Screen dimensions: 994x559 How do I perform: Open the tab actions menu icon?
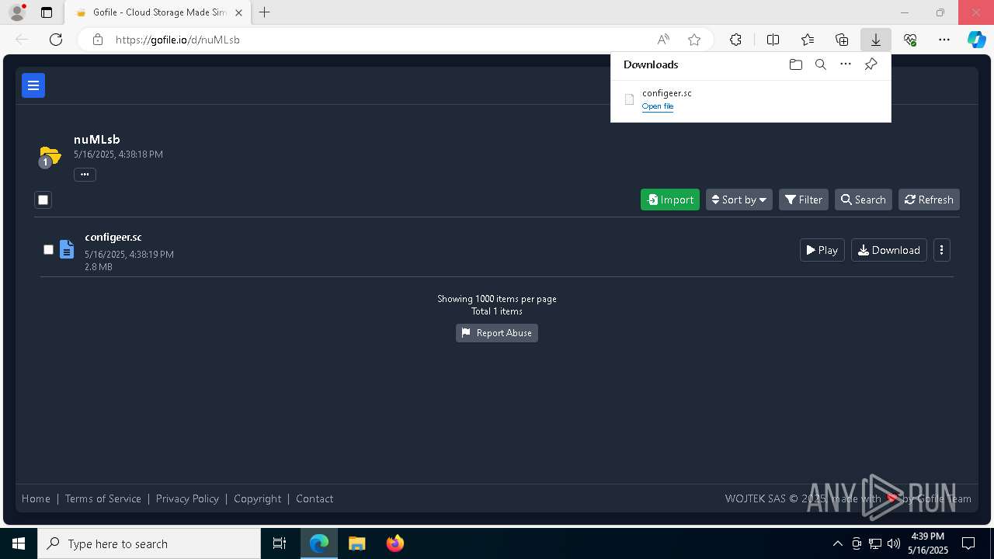(47, 12)
